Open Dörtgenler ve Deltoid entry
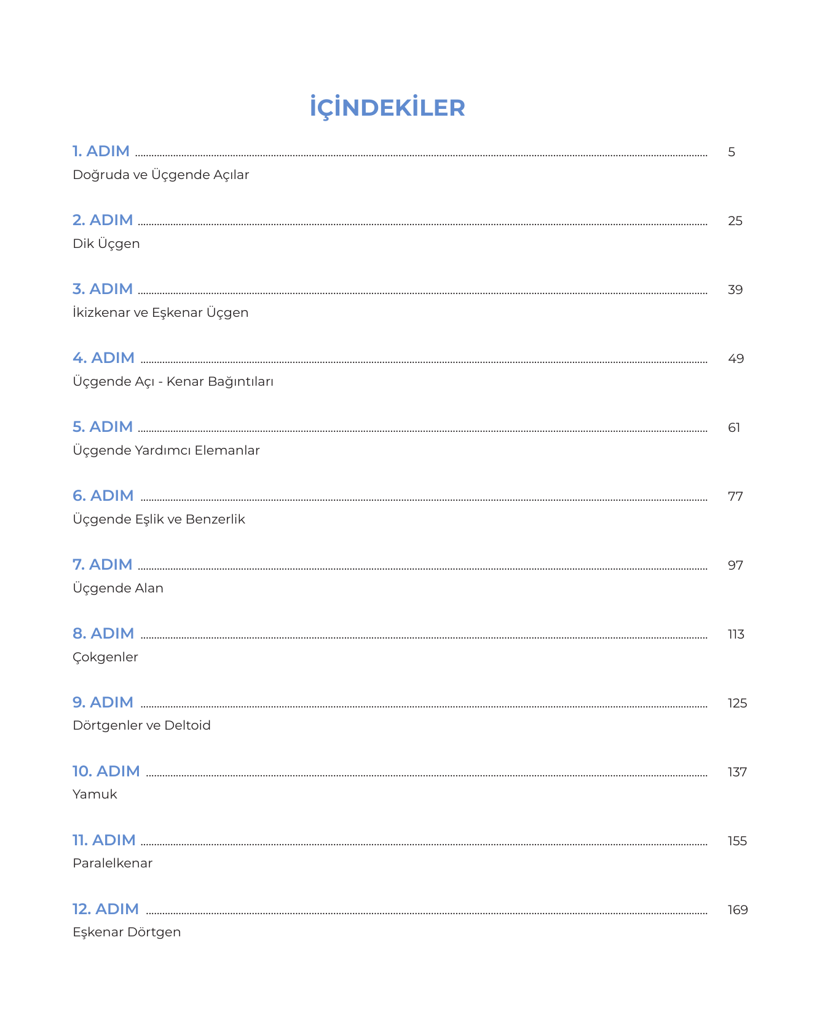This screenshot has width=817, height=1036. (141, 725)
